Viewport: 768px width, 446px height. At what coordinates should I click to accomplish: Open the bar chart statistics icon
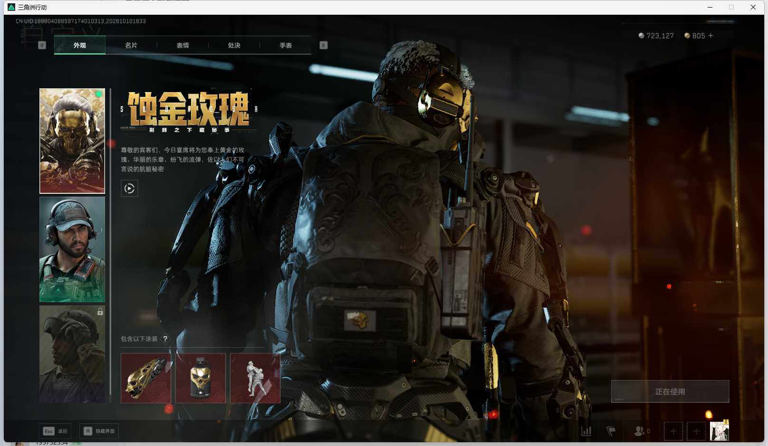coord(586,431)
